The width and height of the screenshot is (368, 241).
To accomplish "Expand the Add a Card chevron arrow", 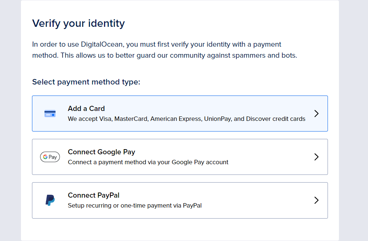I will [x=316, y=114].
